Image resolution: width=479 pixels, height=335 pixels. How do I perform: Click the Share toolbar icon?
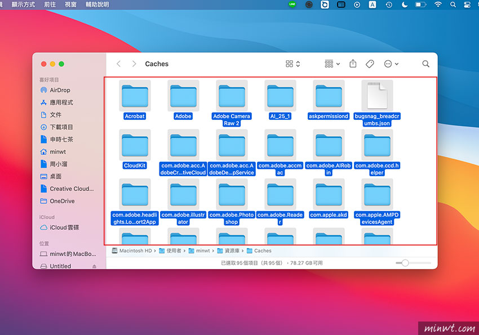click(353, 64)
